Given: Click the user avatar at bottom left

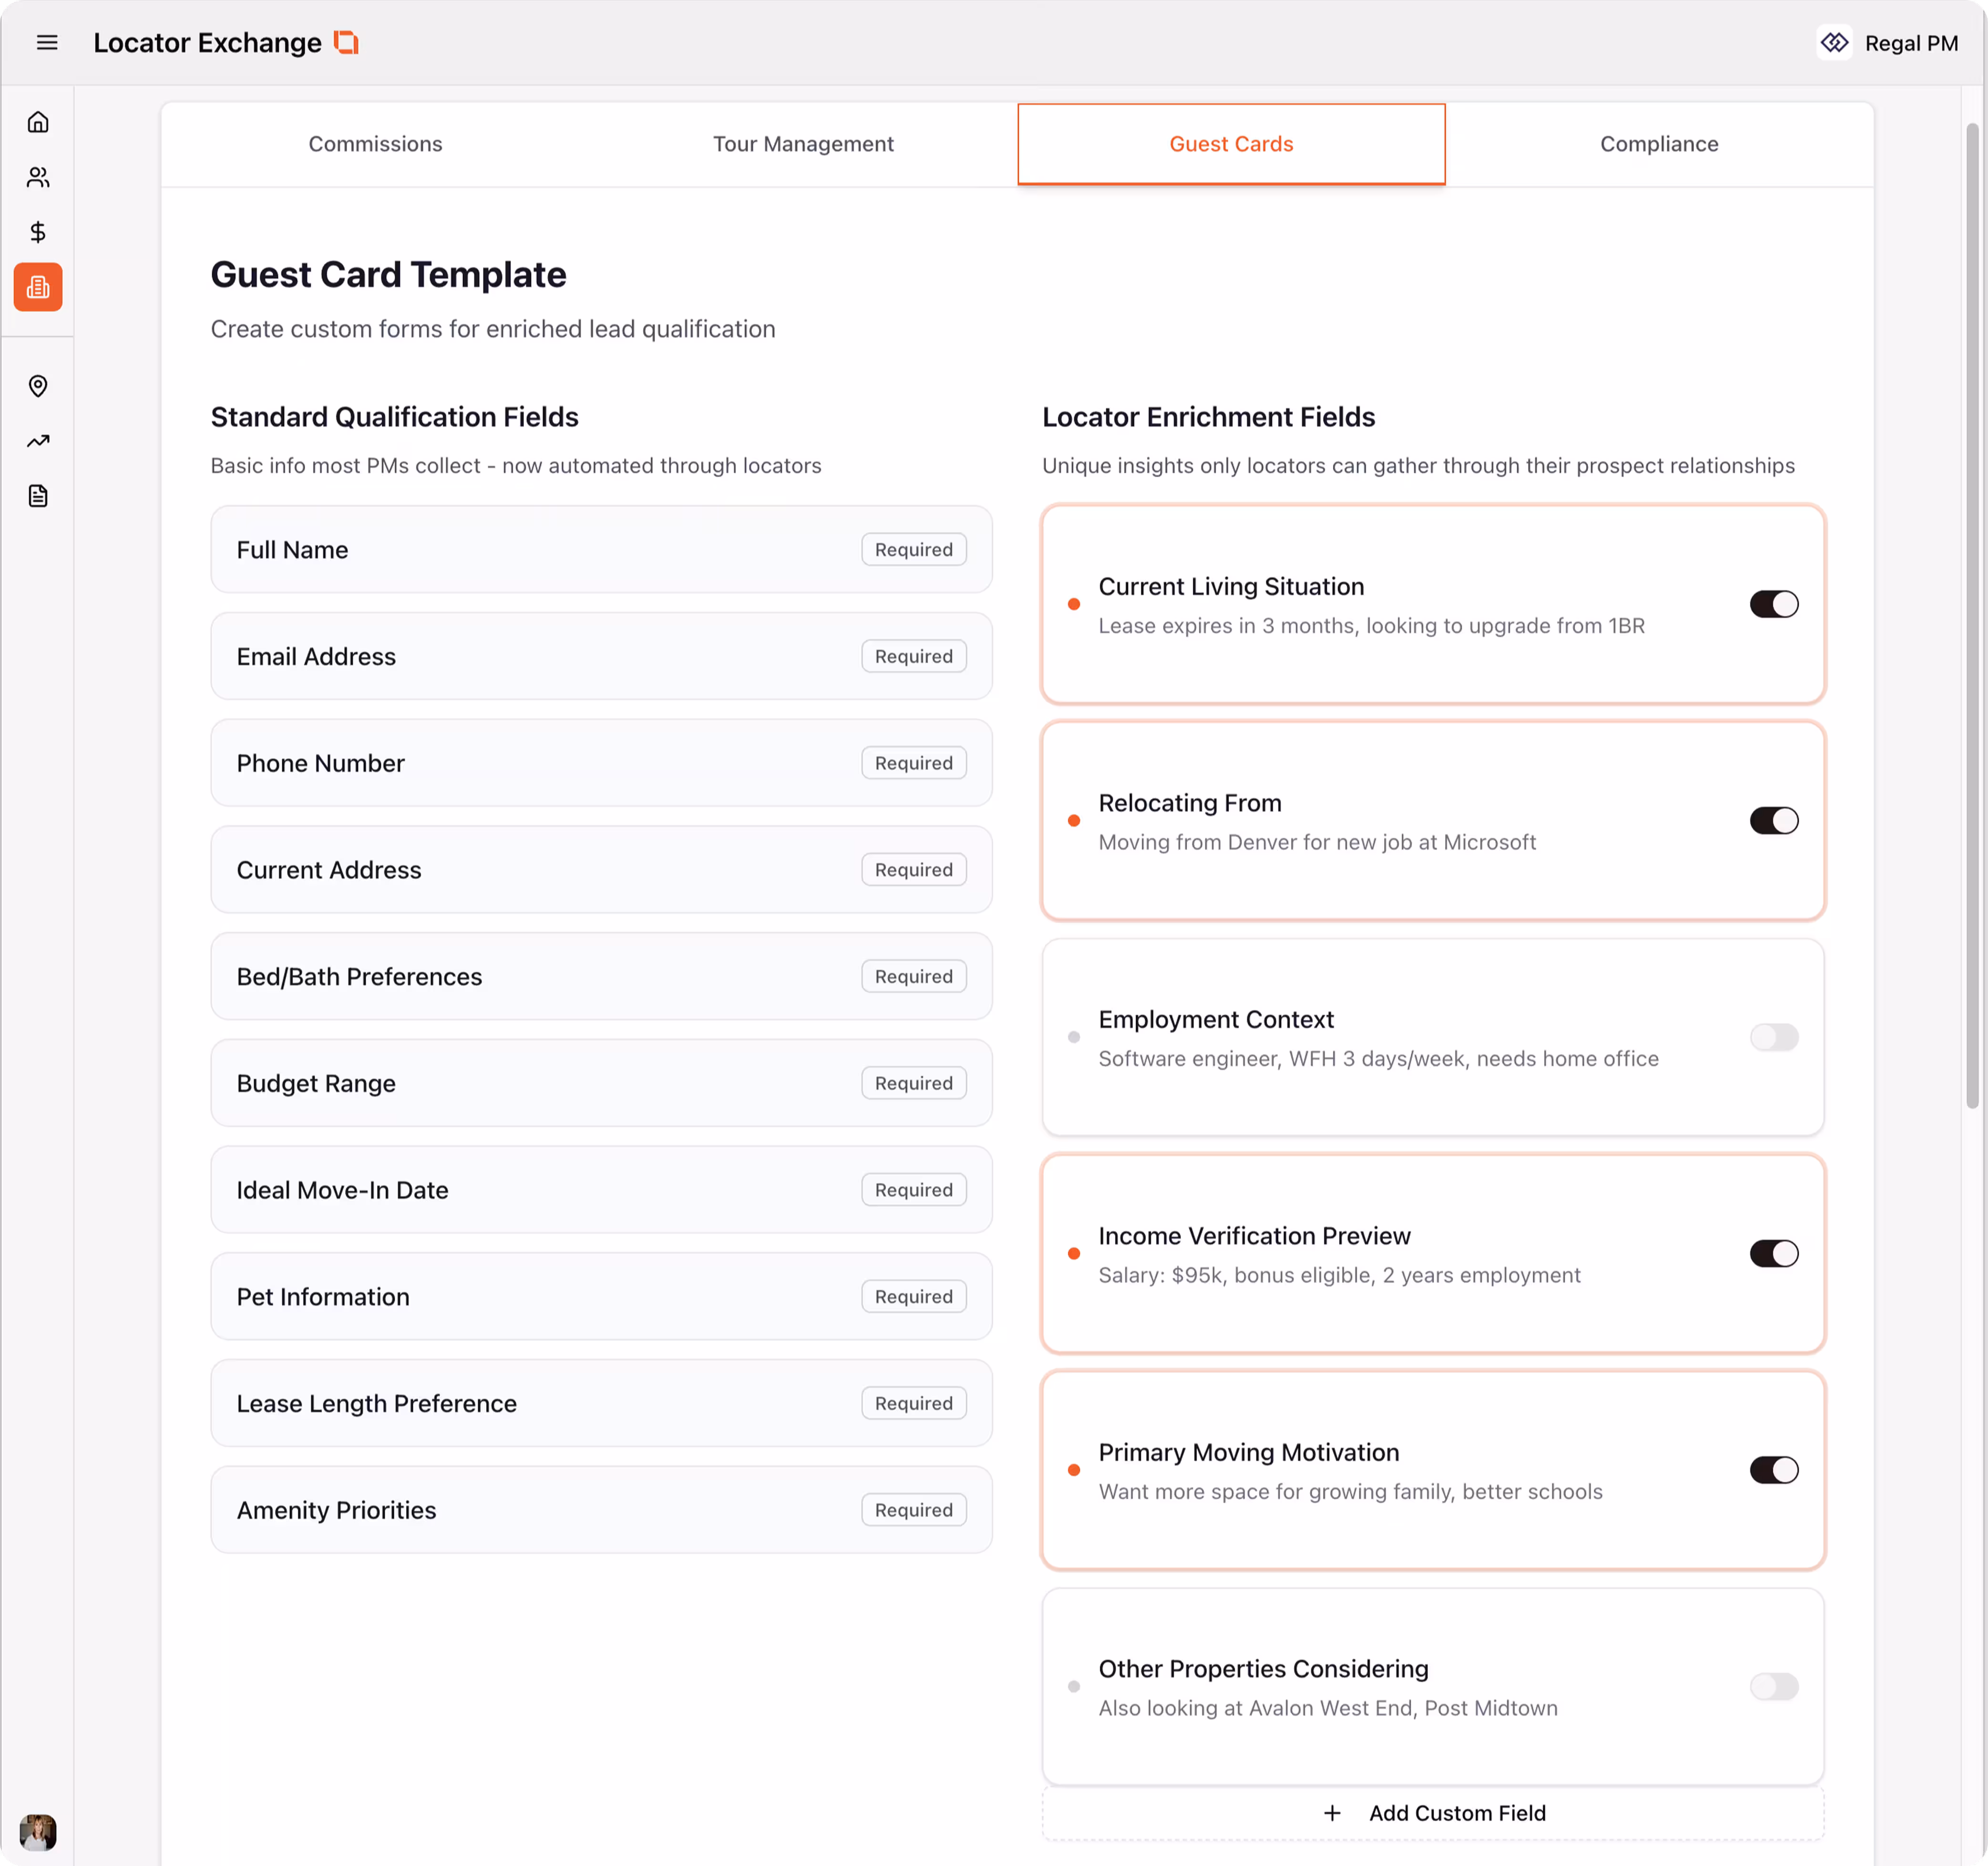Looking at the screenshot, I should coord(38,1832).
